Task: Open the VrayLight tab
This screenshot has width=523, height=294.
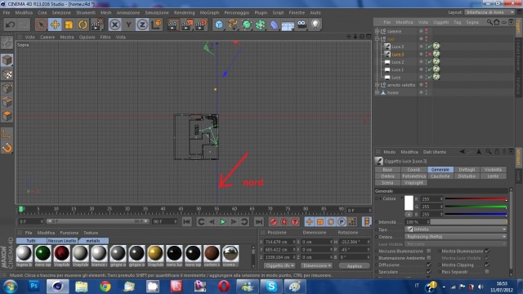Action: 414,183
